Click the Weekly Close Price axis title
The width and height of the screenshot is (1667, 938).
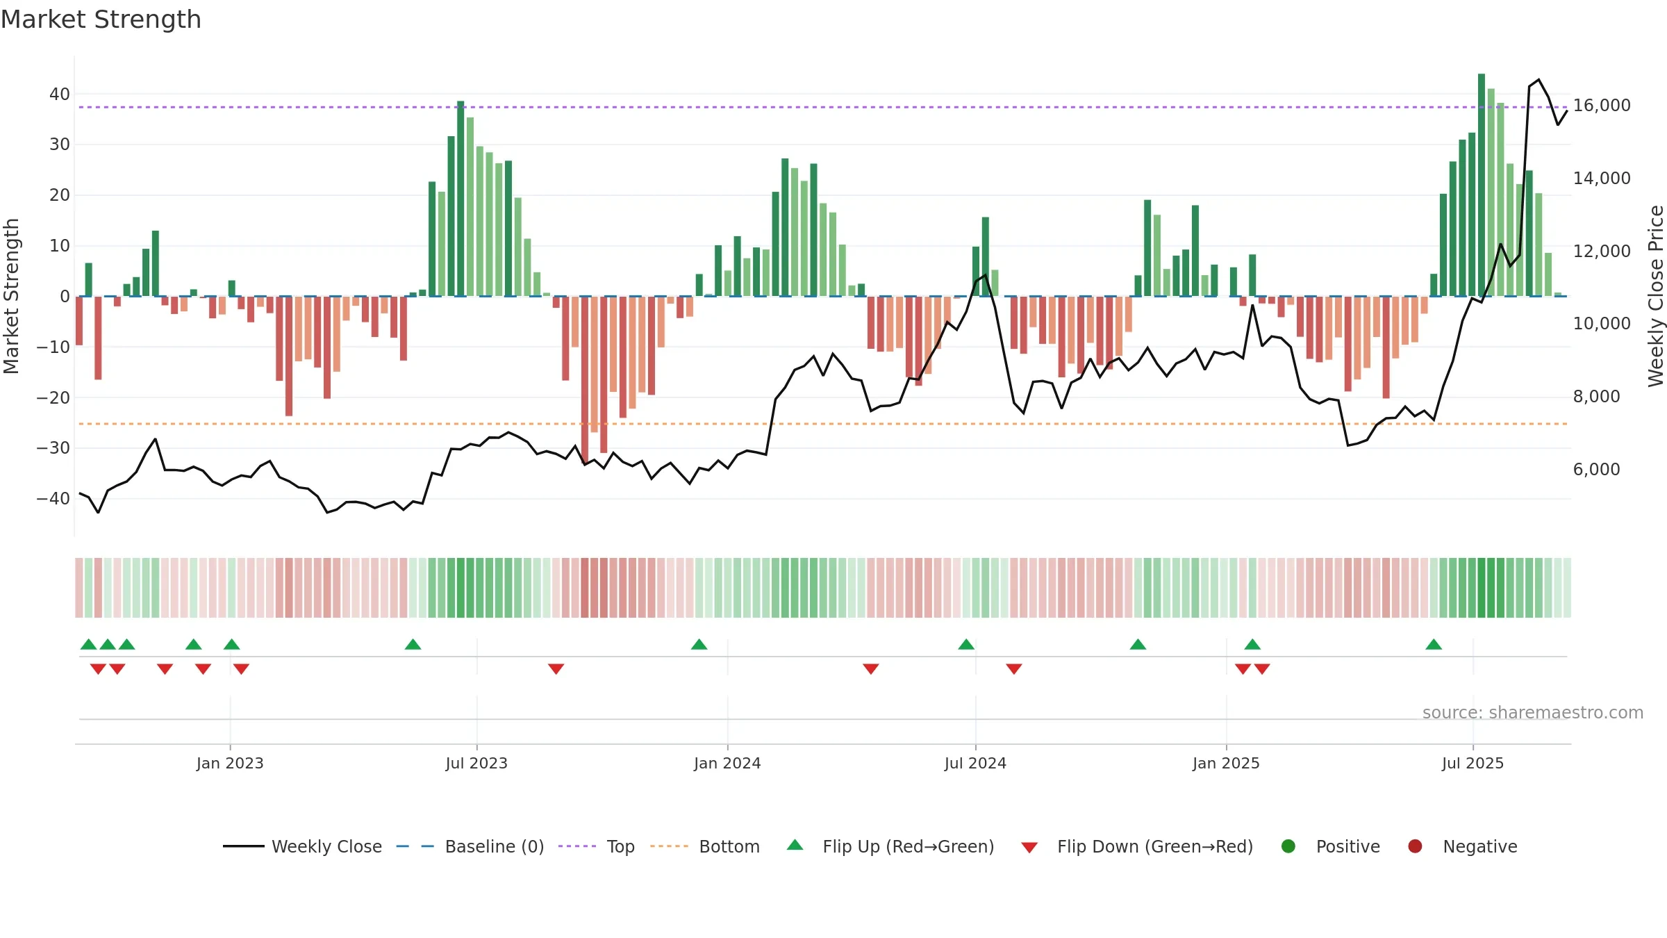(x=1656, y=296)
